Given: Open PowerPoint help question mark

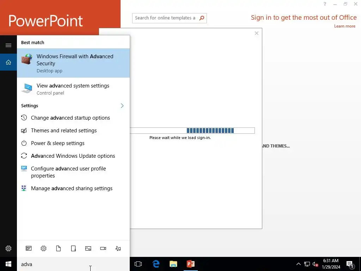Looking at the screenshot, I should 325,4.
